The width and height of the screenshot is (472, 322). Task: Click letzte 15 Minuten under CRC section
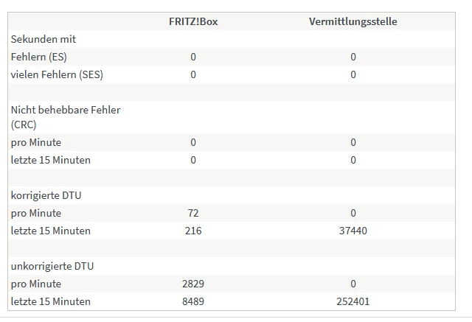(51, 160)
